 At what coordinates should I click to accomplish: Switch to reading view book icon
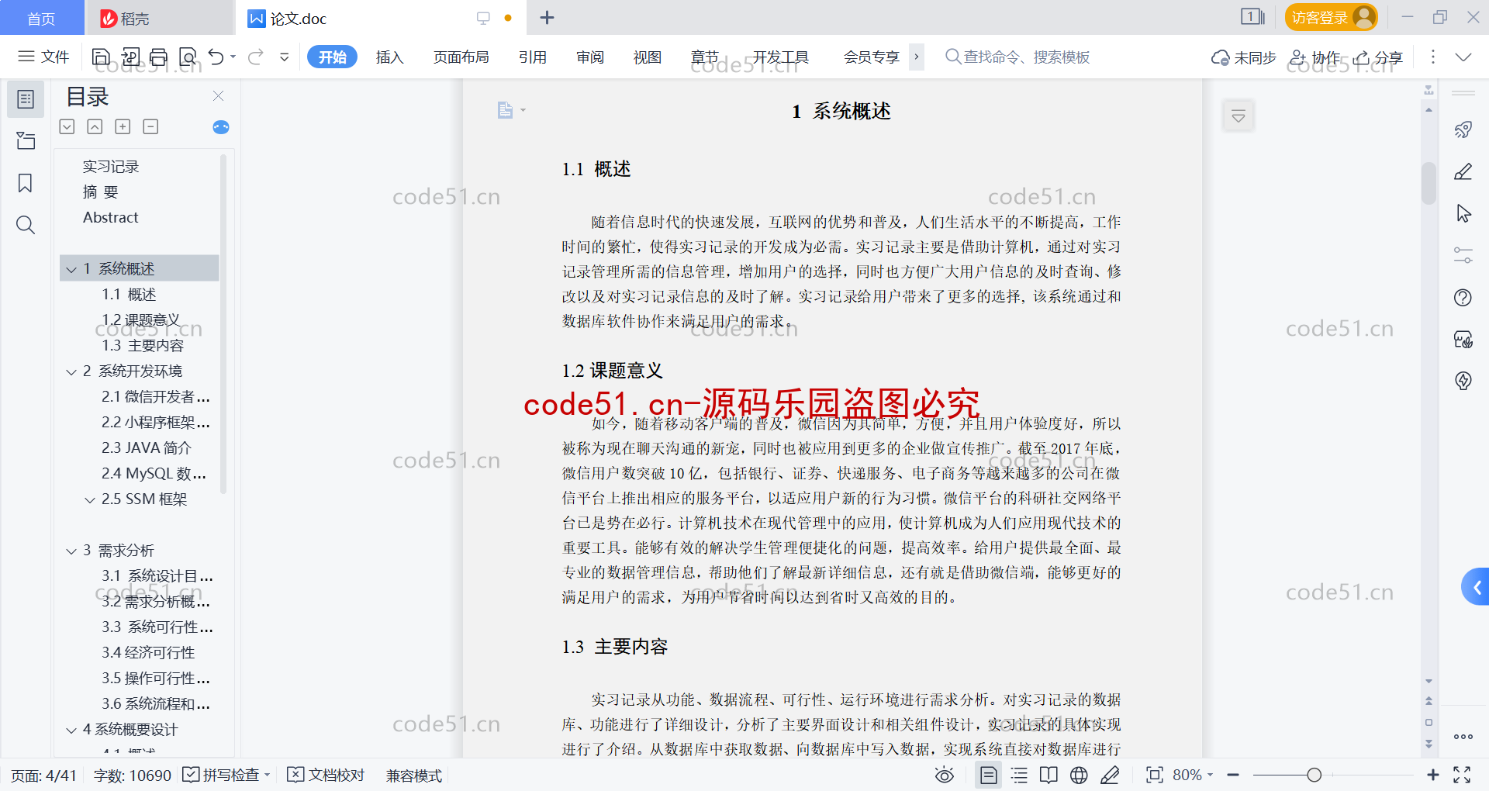1049,775
